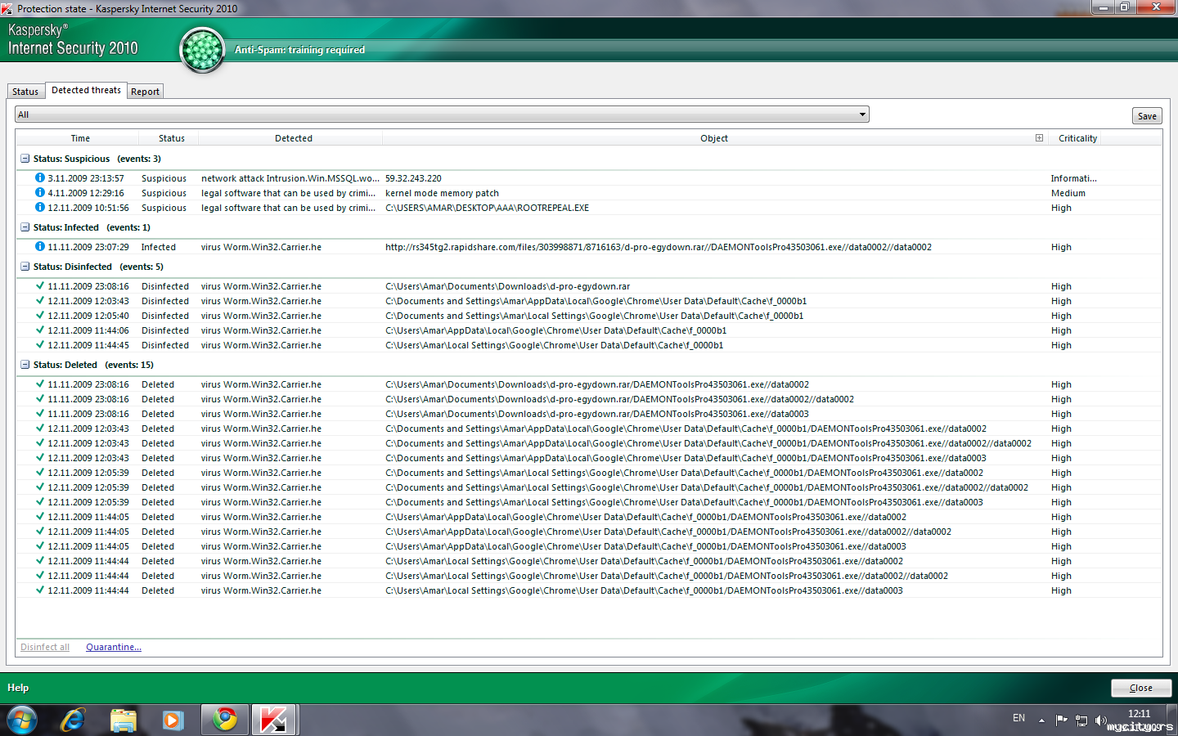
Task: Click the check icon on the Disinfected d-pro-egydown.rar row
Action: (40, 285)
